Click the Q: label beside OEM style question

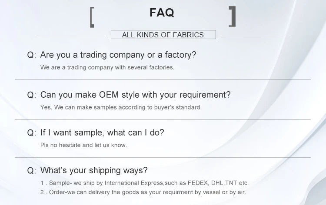pos(32,95)
